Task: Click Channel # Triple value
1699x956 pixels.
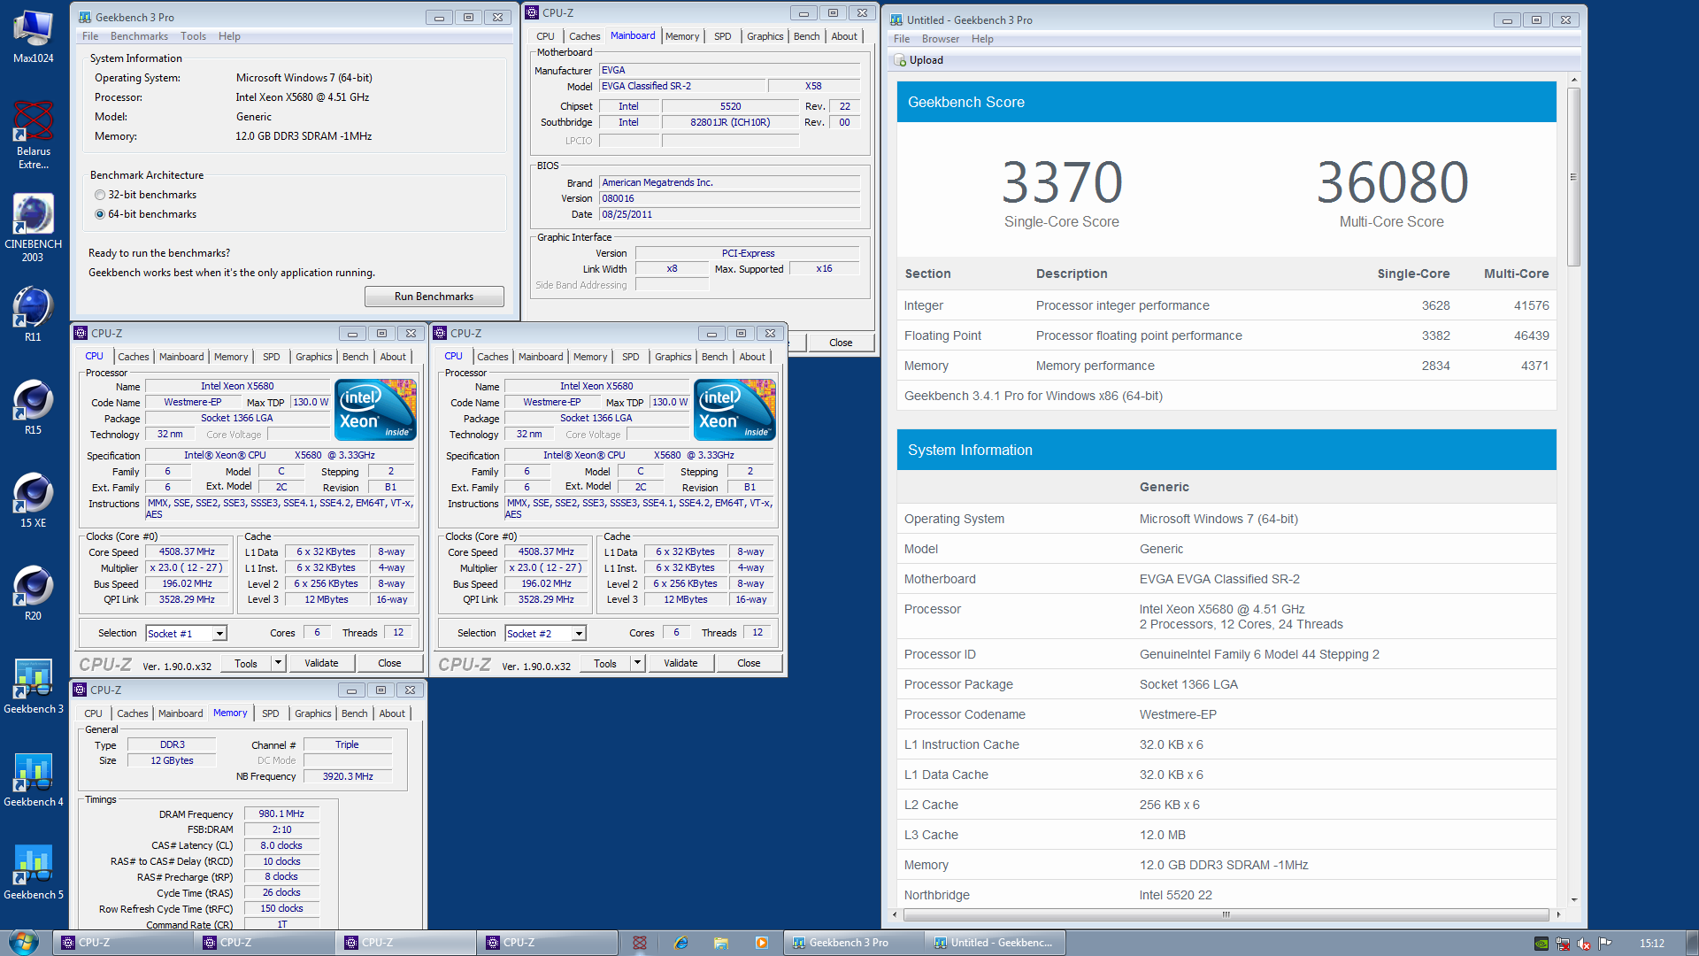Action: [347, 745]
